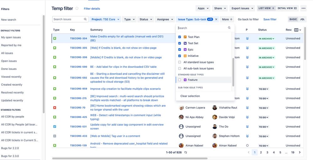Select LIST VIEW

[x=266, y=8]
